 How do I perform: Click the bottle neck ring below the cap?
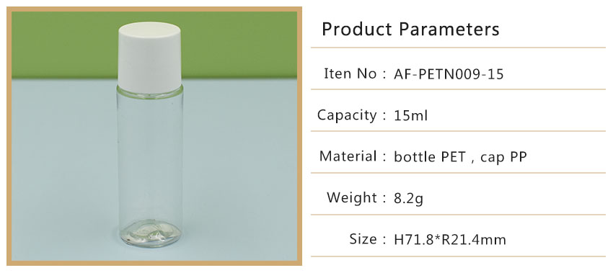pyautogui.click(x=150, y=94)
